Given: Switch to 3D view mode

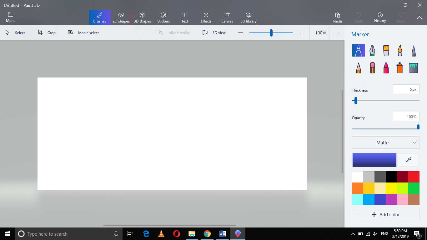Looking at the screenshot, I should pos(214,32).
